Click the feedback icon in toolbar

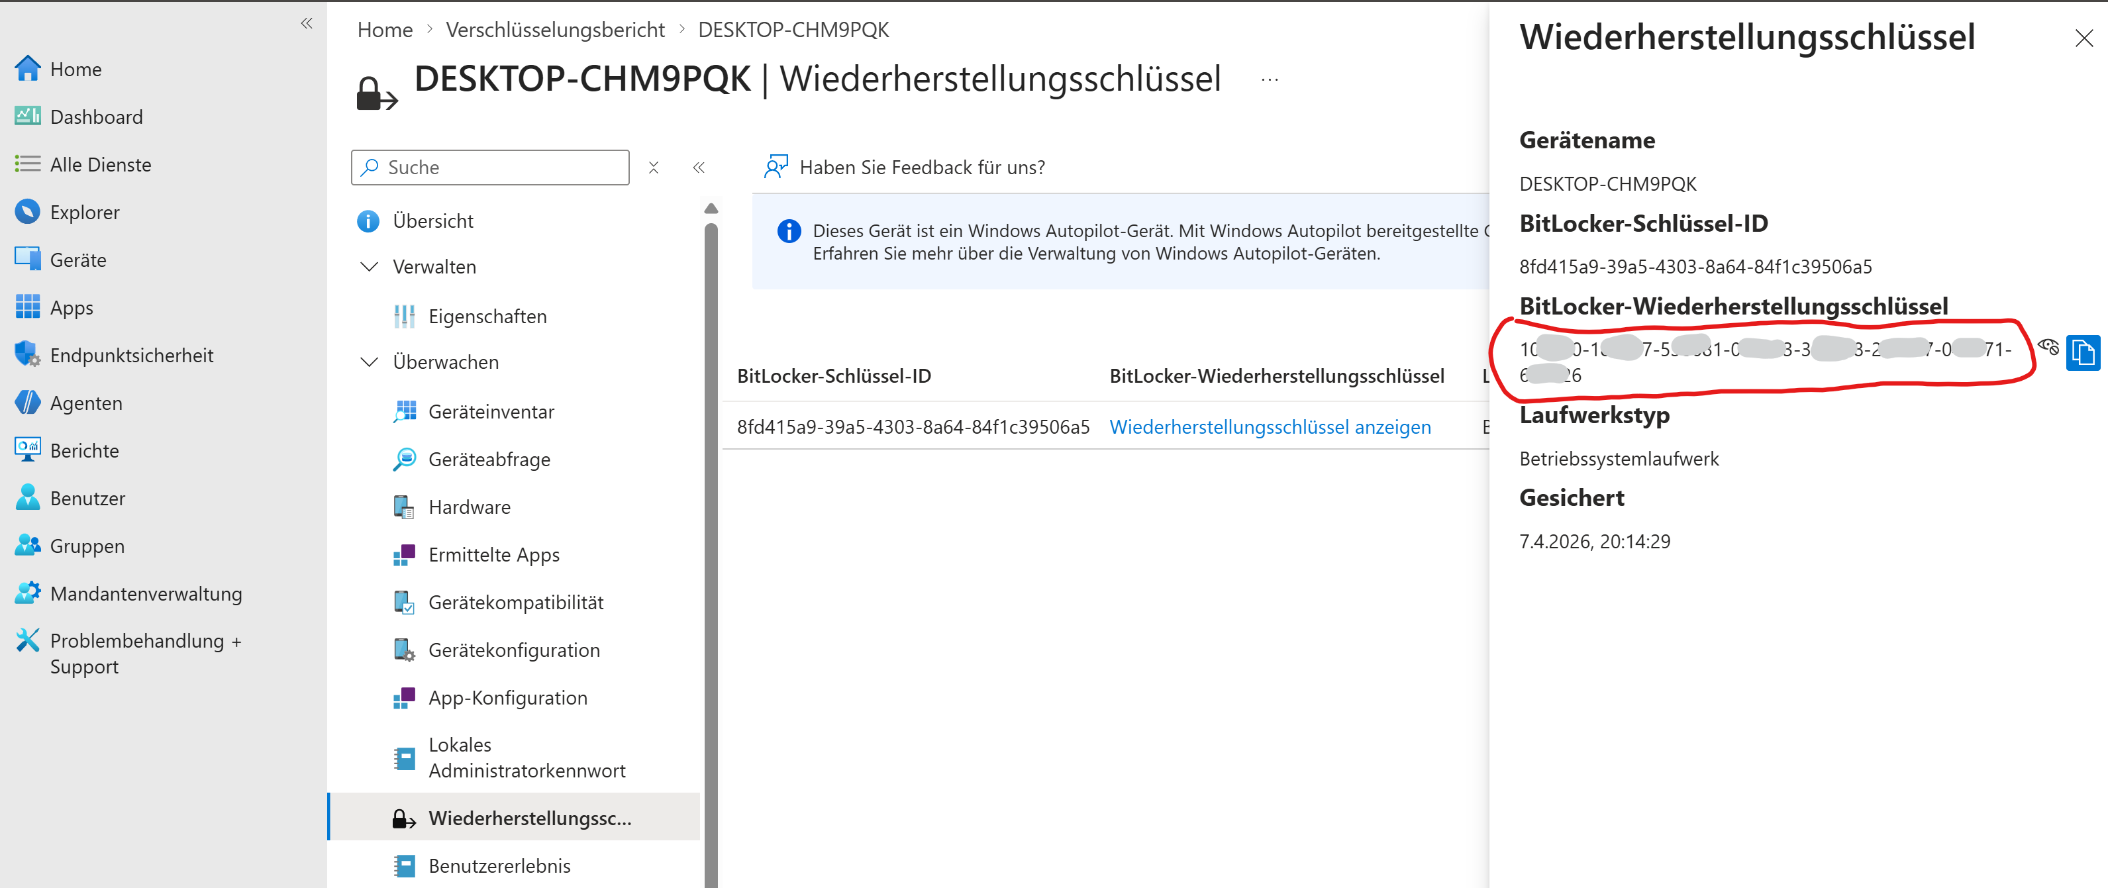tap(775, 167)
